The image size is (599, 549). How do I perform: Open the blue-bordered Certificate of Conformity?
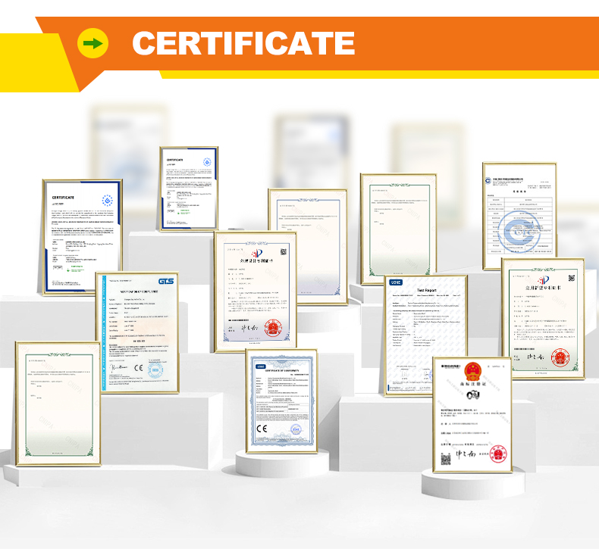tap(282, 401)
